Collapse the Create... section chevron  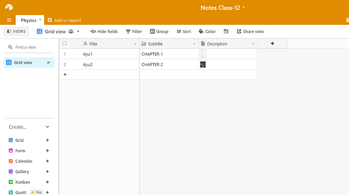tap(48, 127)
